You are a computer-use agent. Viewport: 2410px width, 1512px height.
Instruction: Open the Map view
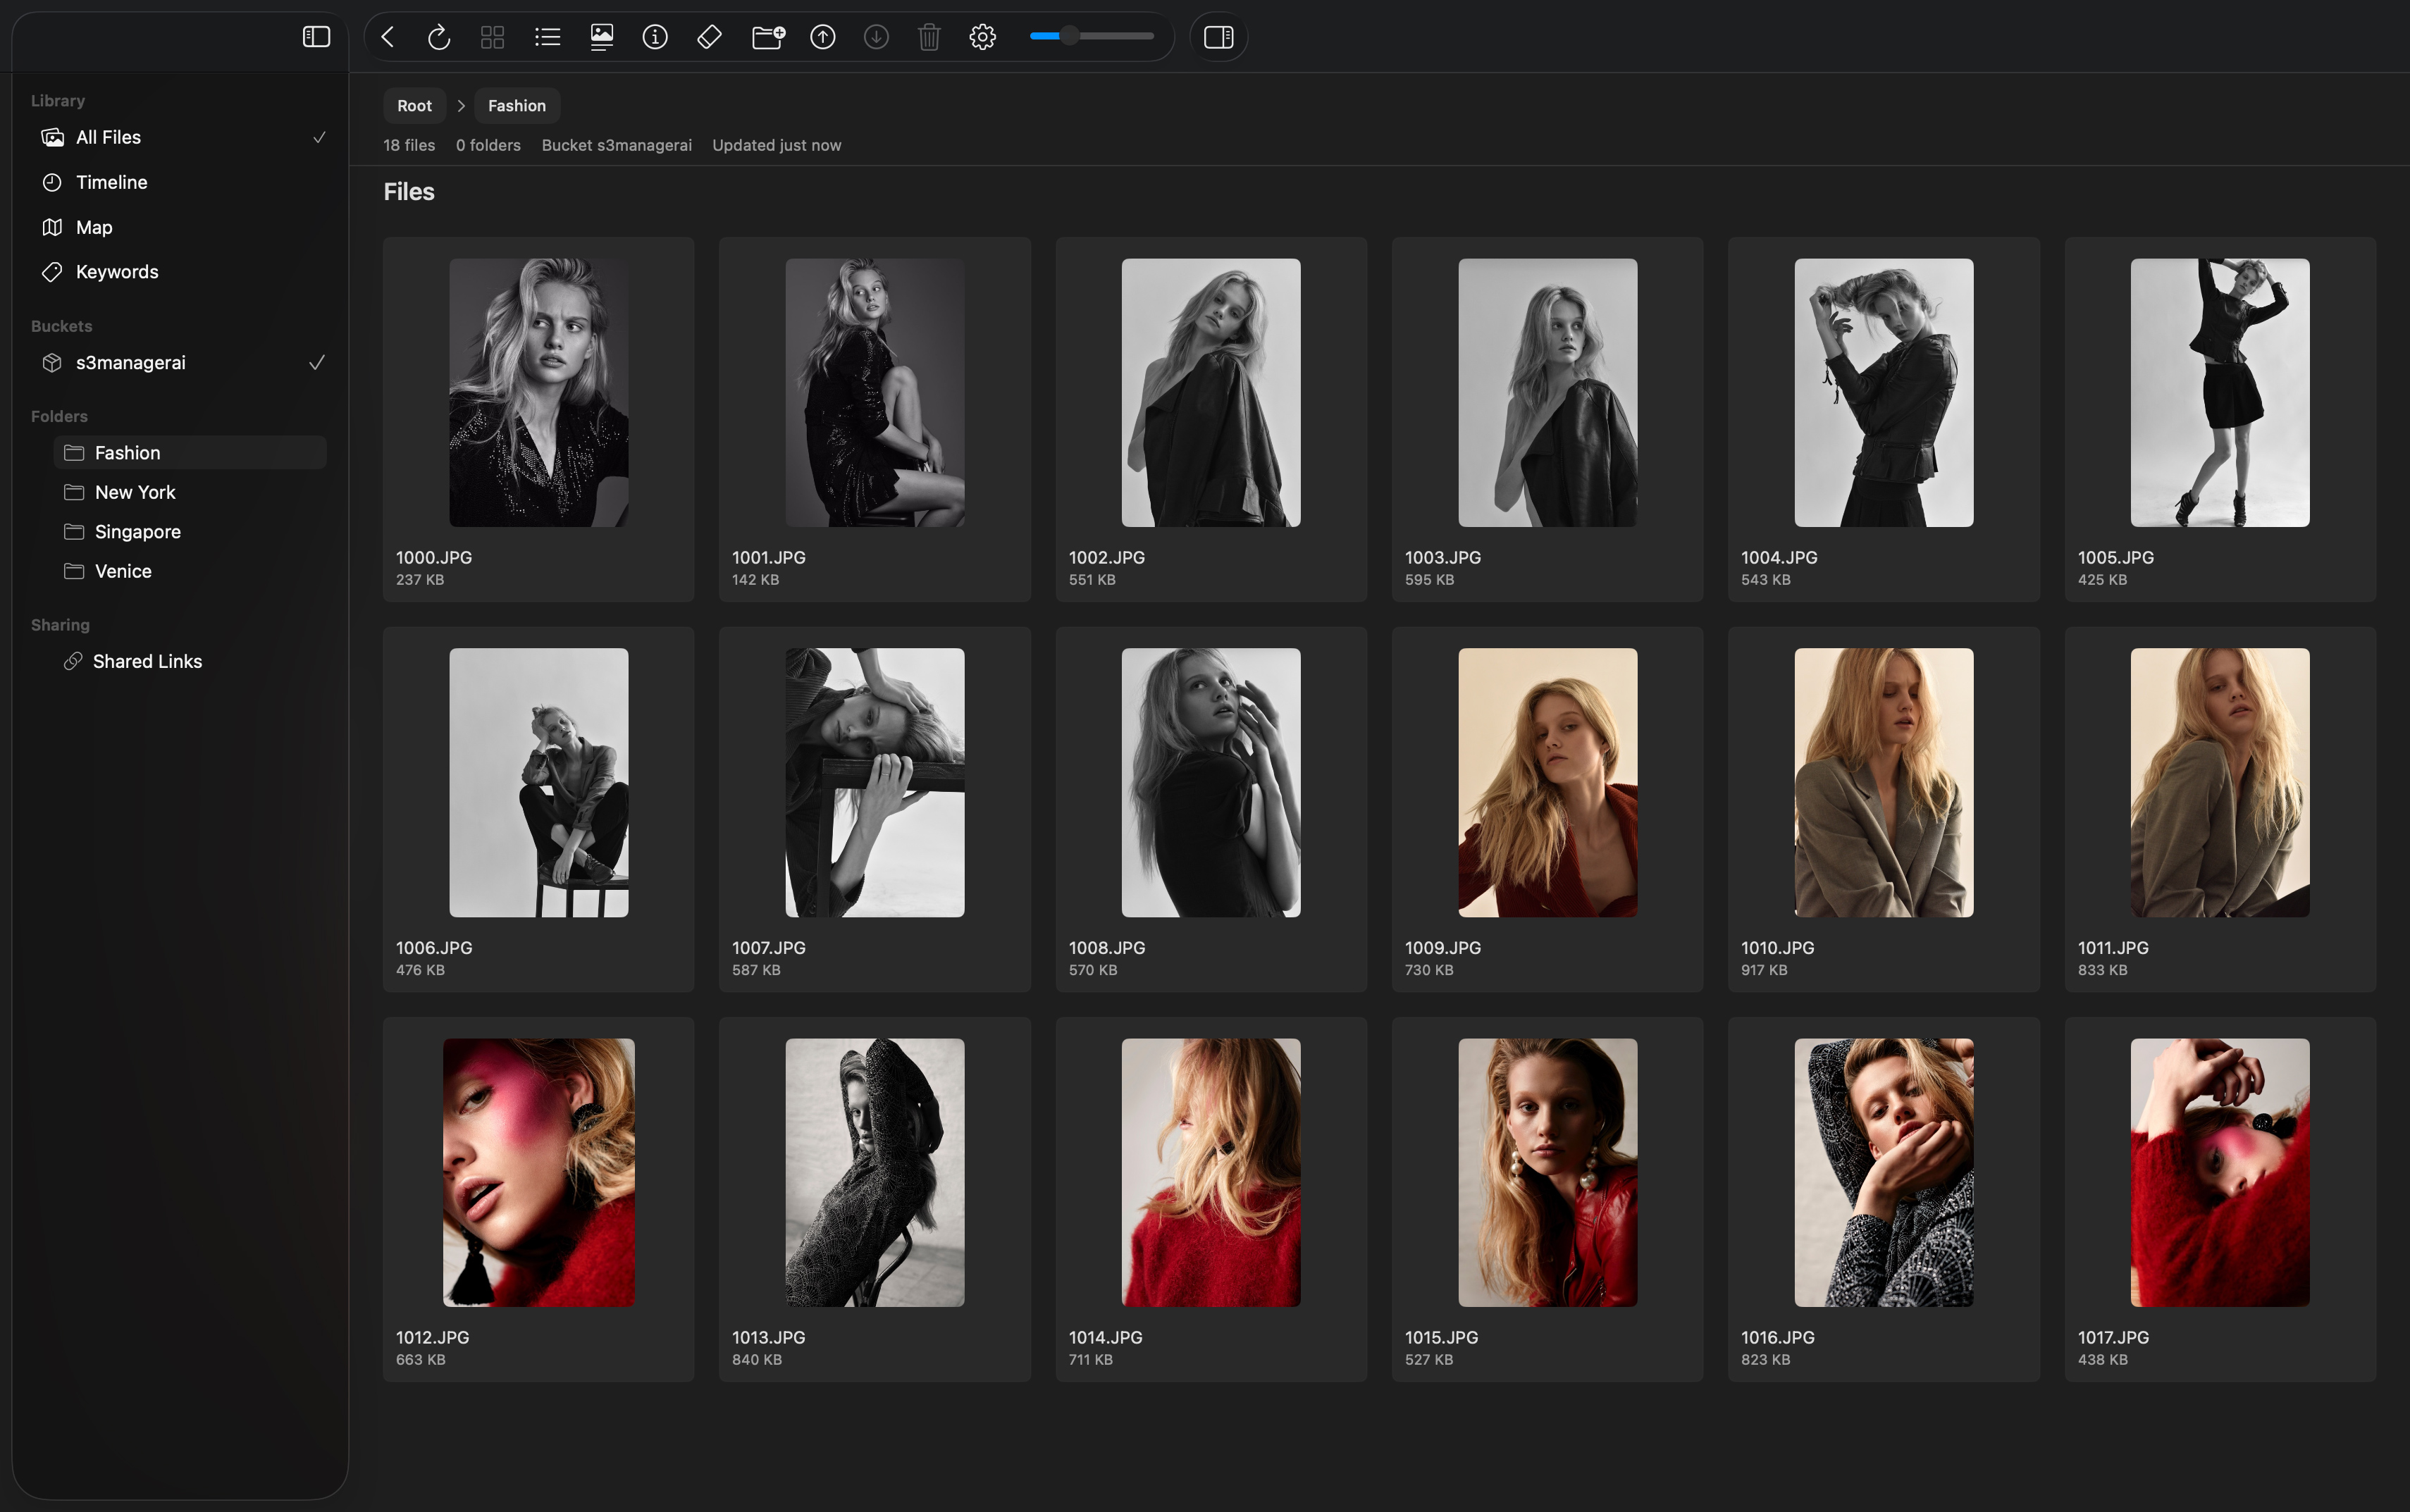94,227
